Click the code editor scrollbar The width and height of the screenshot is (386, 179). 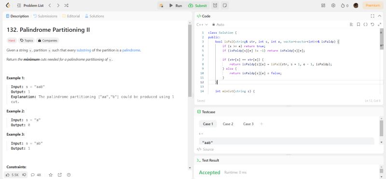(382, 39)
